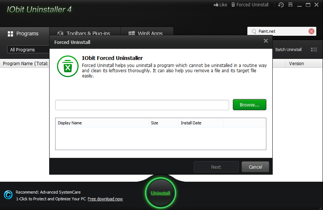Click the Cancel button
The height and width of the screenshot is (210, 323).
pyautogui.click(x=255, y=167)
